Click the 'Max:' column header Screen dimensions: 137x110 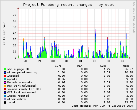(126, 66)
